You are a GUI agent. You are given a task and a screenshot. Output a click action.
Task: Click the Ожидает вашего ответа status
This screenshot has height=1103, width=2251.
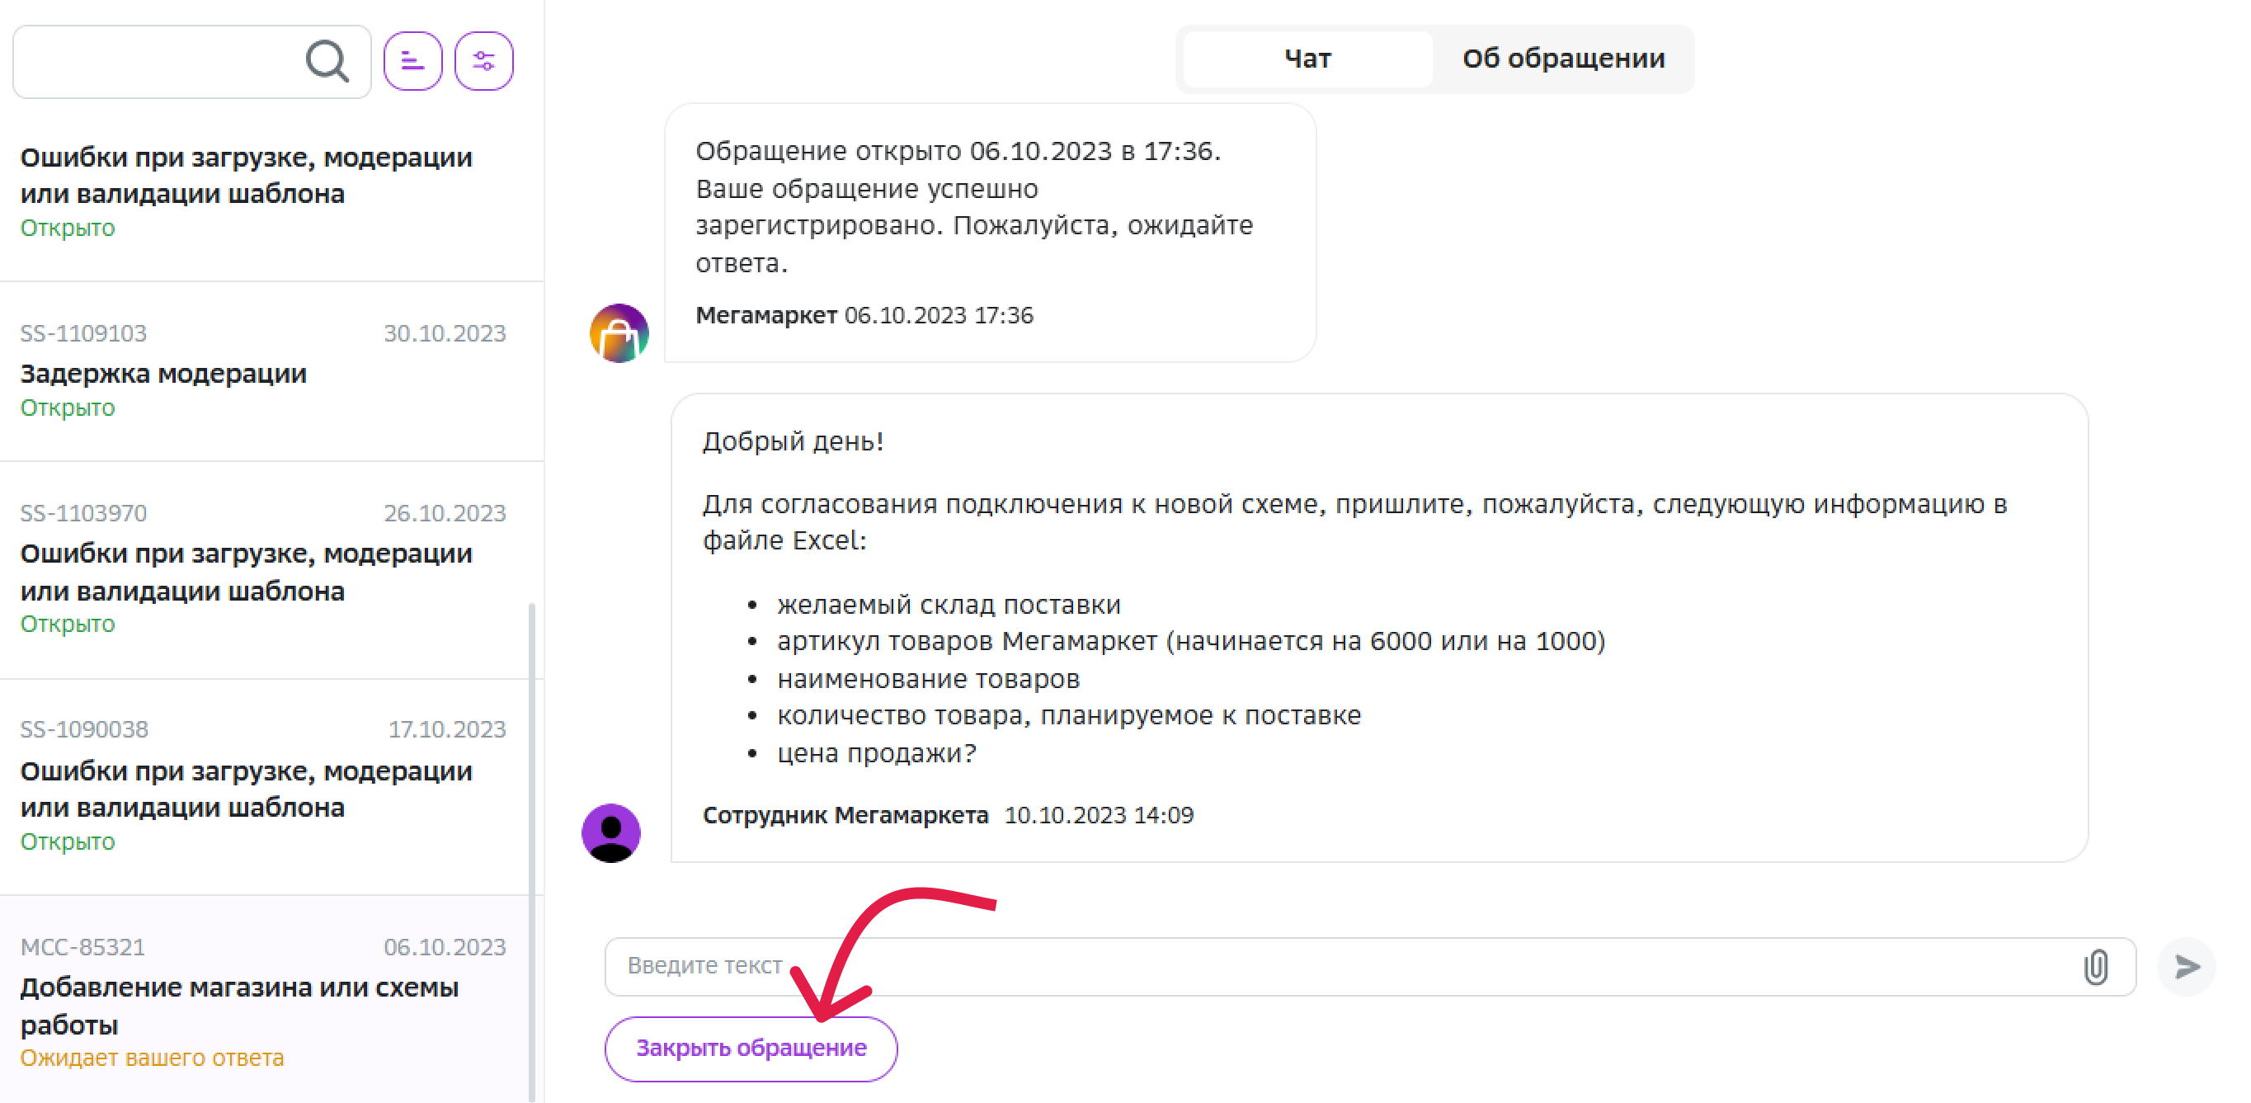click(x=152, y=1058)
